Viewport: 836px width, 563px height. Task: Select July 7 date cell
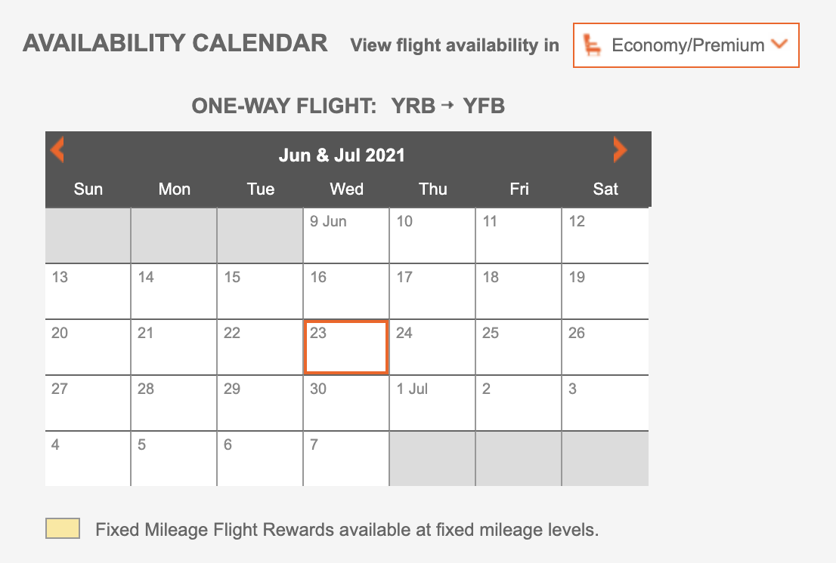(345, 459)
